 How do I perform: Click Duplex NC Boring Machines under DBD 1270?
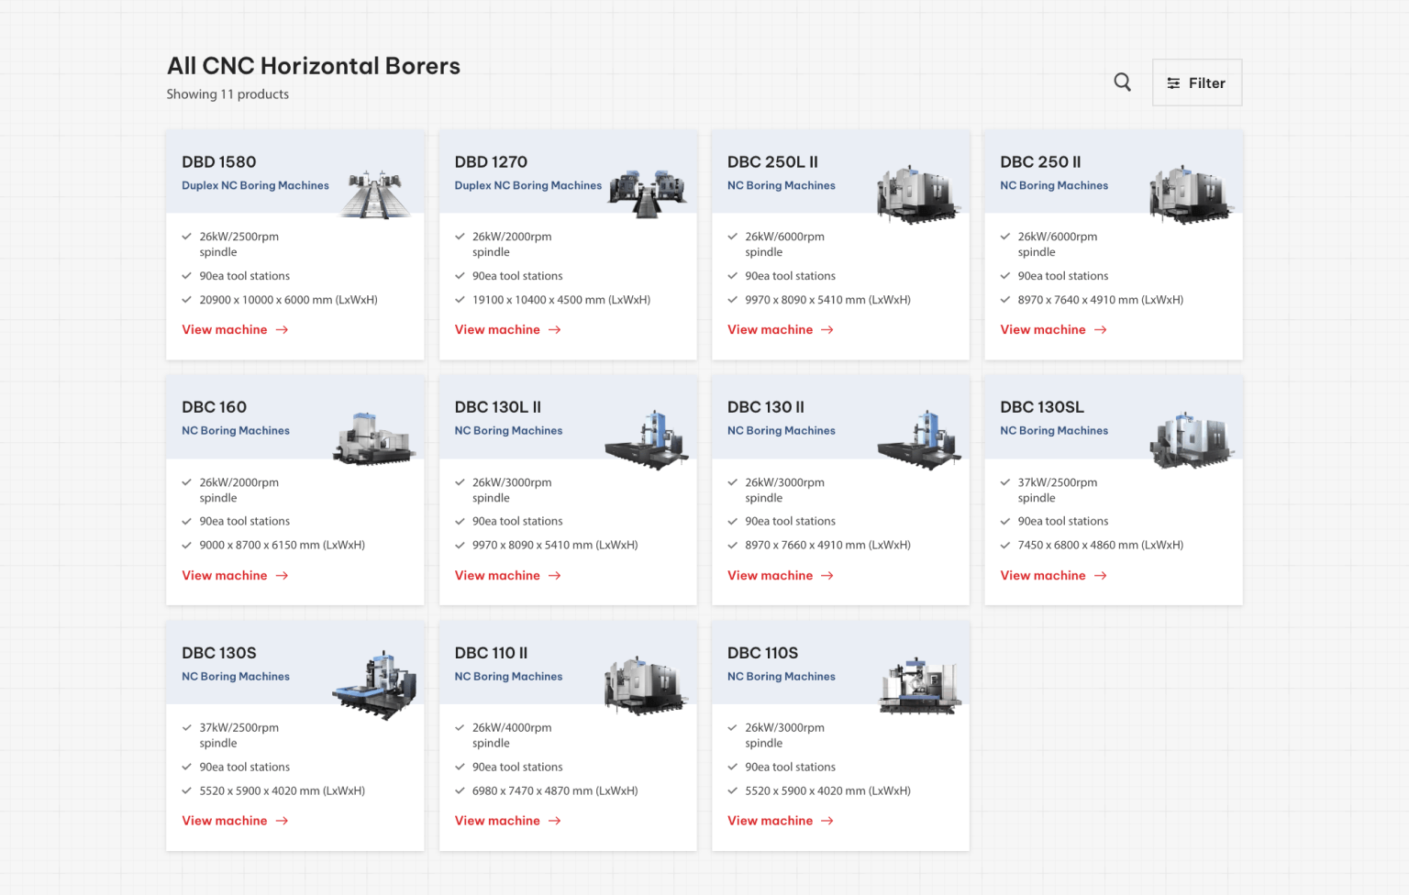click(x=527, y=185)
